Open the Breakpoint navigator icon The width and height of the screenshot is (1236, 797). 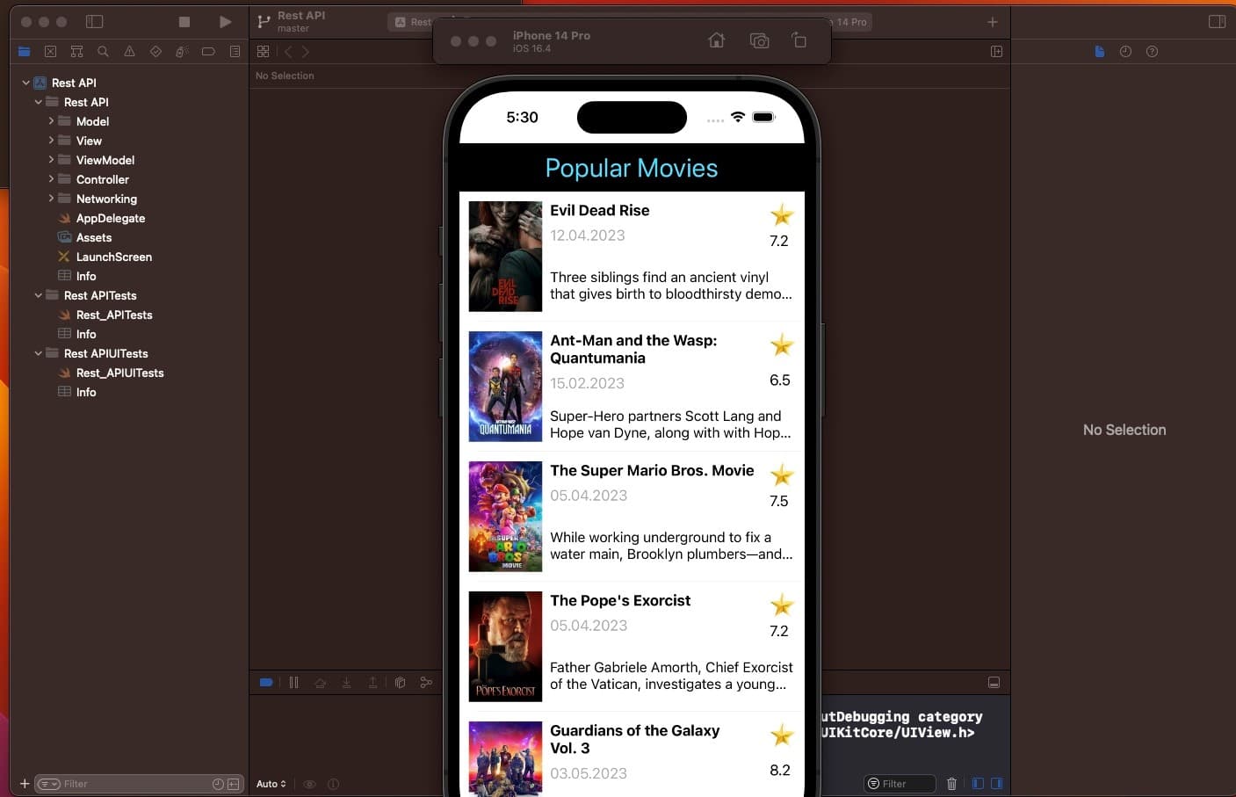tap(208, 52)
